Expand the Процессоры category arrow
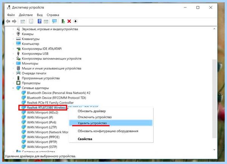The width and height of the screenshot is (227, 164). coord(13,83)
